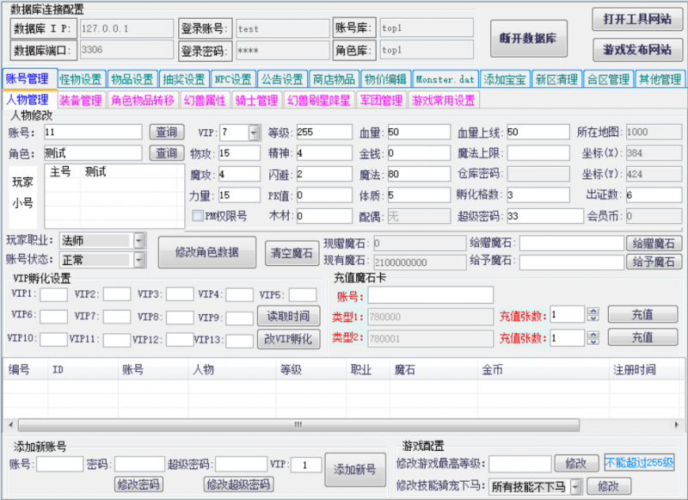Click 充值 for 类型1 recharge
The height and width of the screenshot is (500, 688).
[x=642, y=314]
